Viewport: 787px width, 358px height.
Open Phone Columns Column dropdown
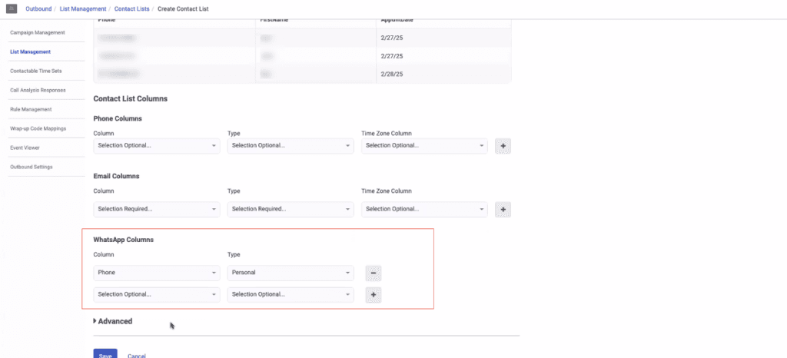[157, 145]
